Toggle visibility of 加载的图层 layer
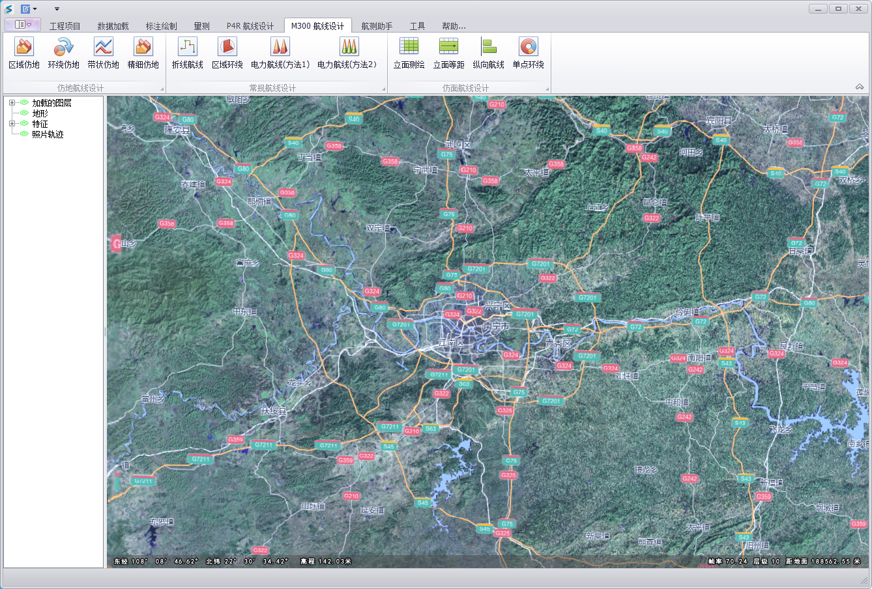 (24, 103)
